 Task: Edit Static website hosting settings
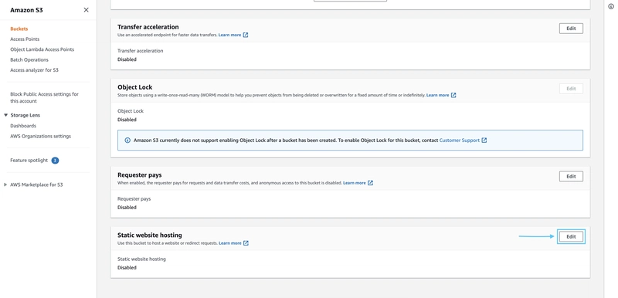click(571, 236)
